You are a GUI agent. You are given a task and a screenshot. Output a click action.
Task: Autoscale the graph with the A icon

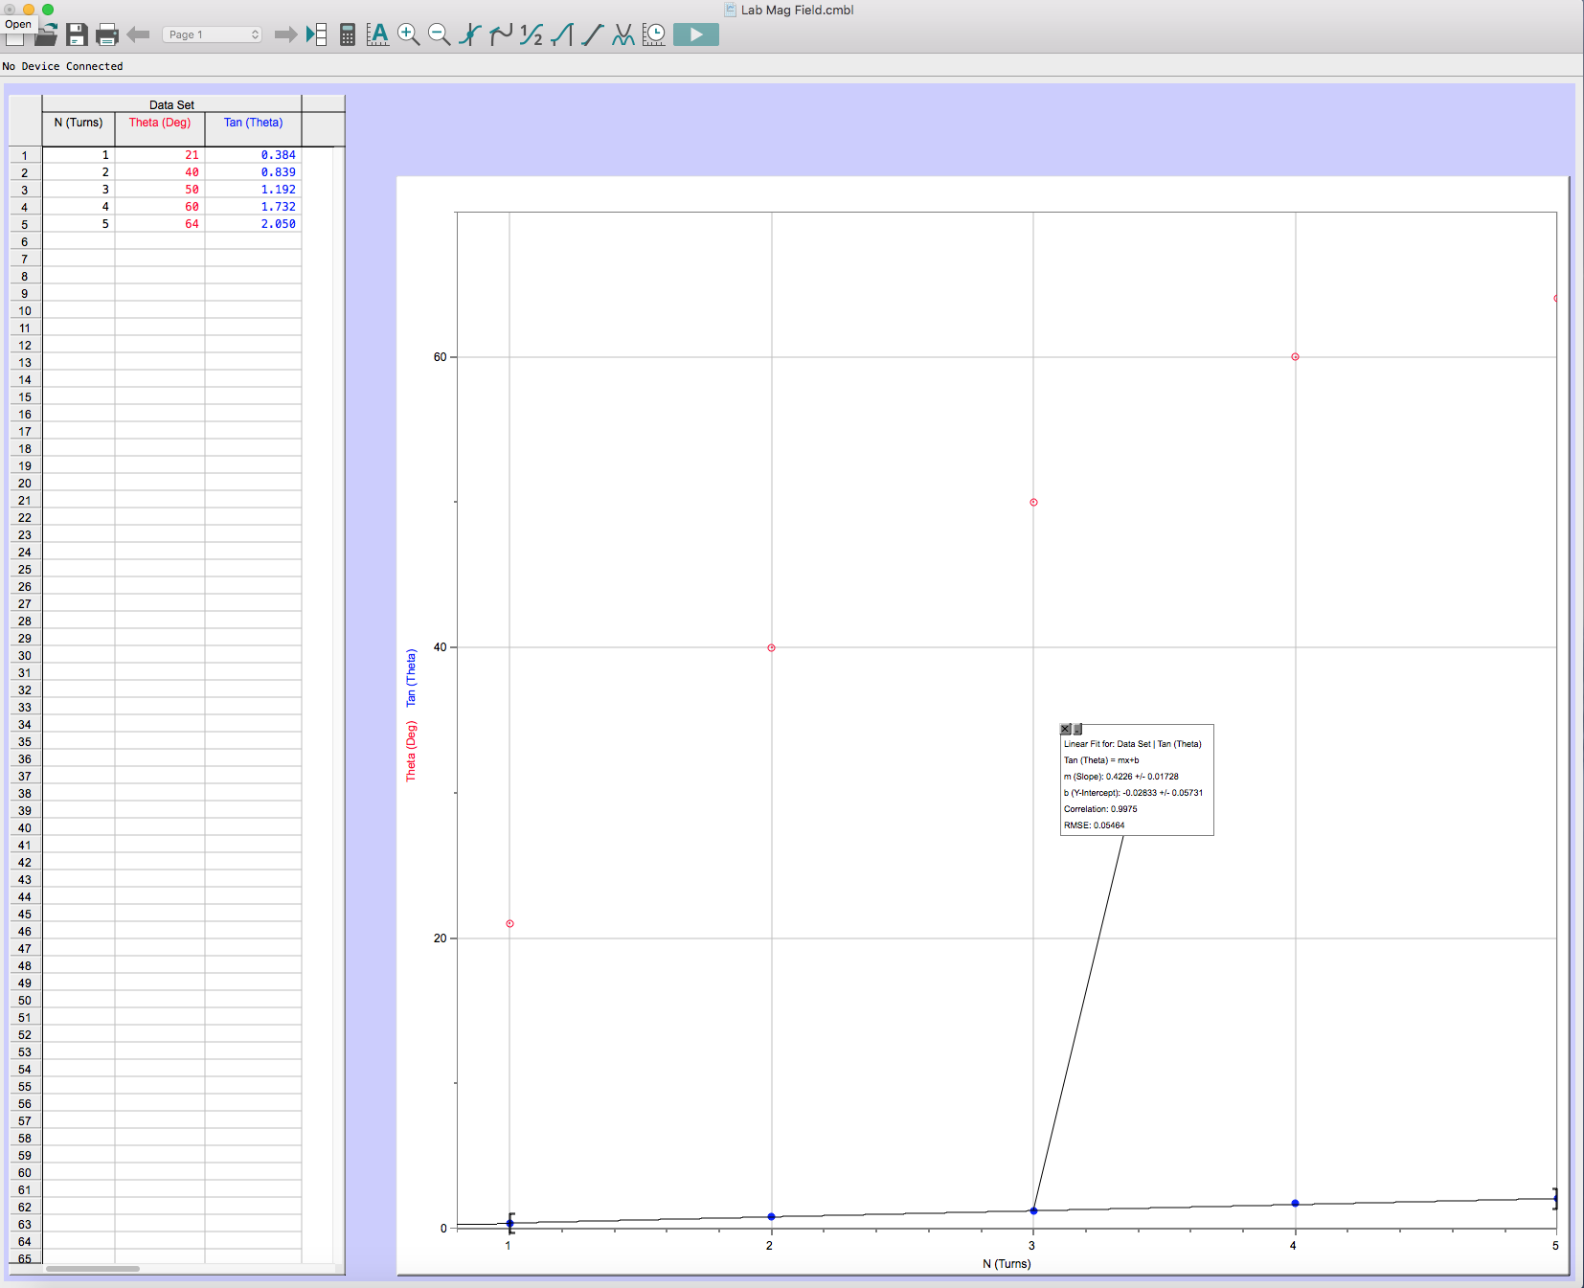[378, 35]
